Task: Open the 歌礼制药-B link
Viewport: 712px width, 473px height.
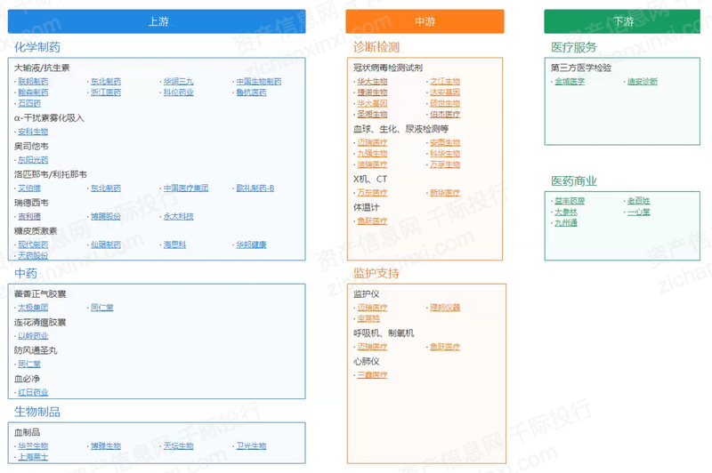Action: [255, 188]
